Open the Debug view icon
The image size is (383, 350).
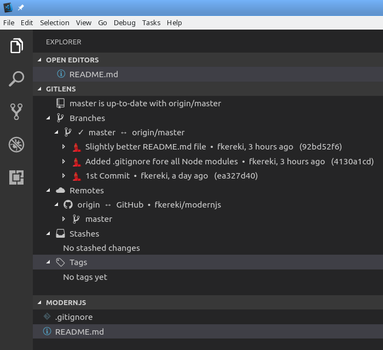pos(16,145)
